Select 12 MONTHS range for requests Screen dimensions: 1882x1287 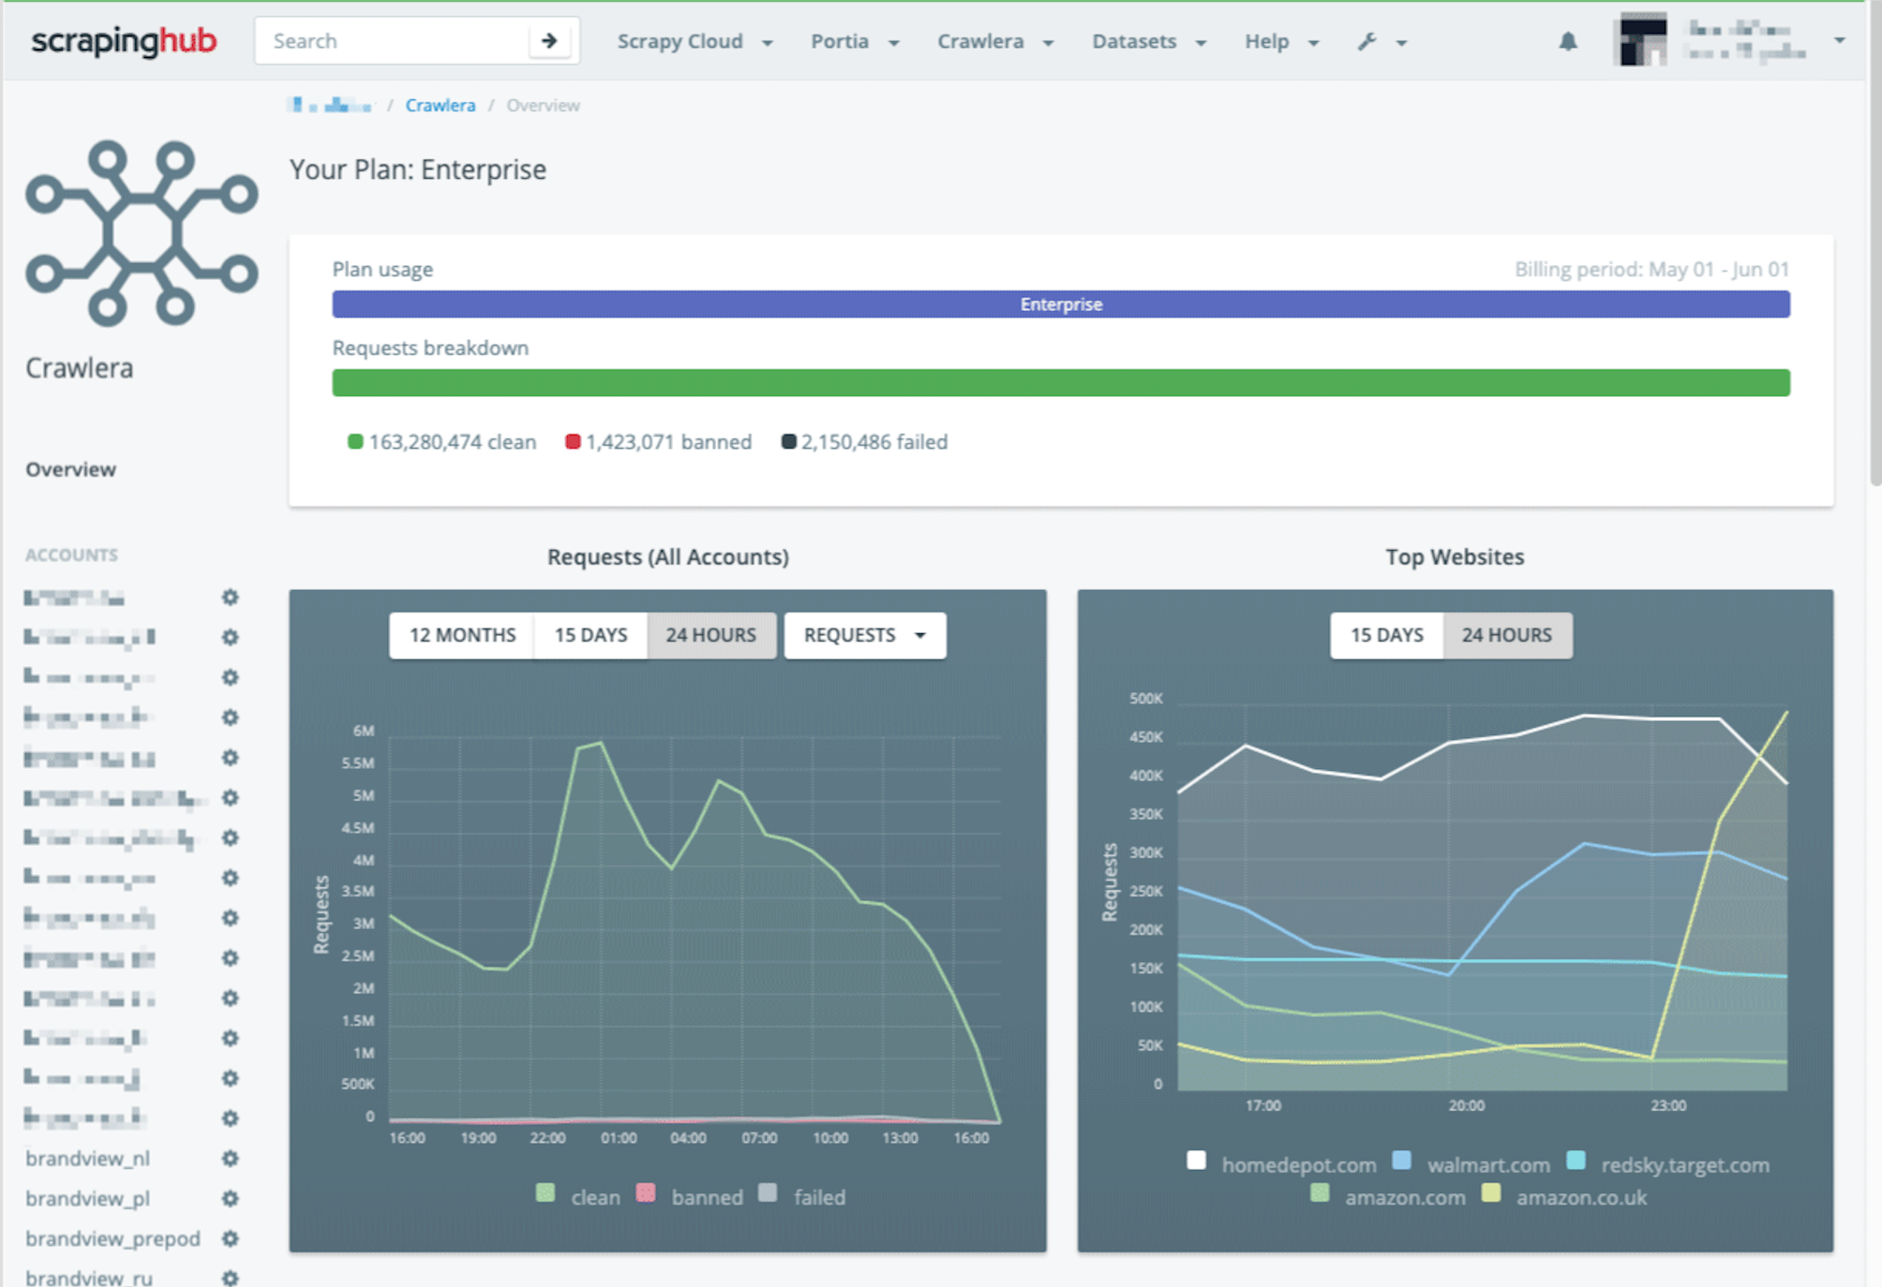coord(462,635)
